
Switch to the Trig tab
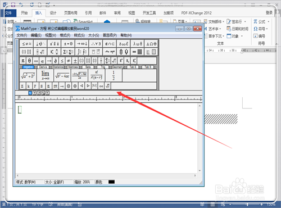[x=103, y=67]
